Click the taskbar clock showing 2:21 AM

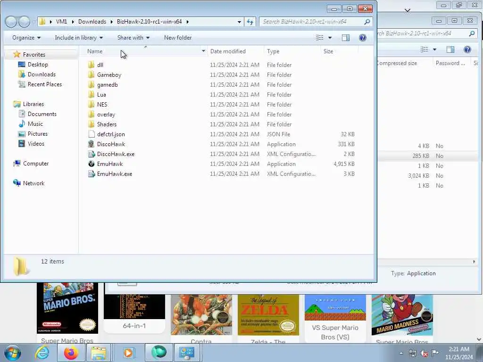(x=459, y=353)
